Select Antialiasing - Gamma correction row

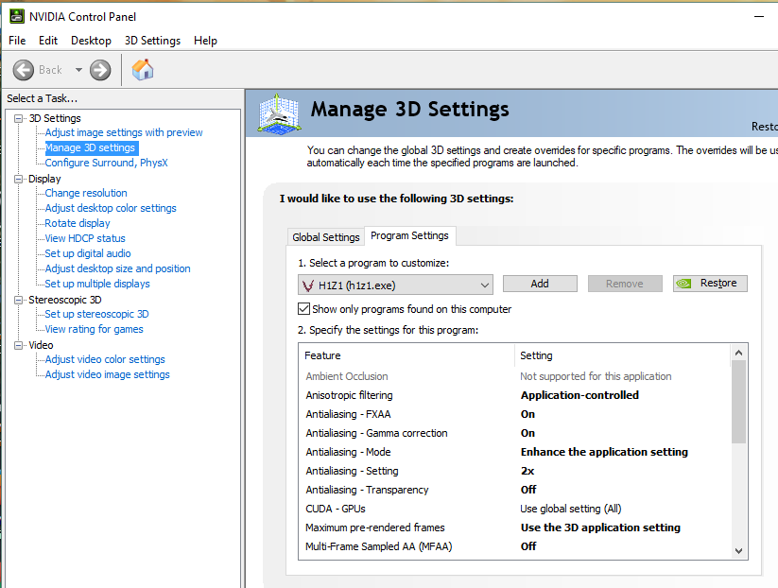(x=514, y=433)
